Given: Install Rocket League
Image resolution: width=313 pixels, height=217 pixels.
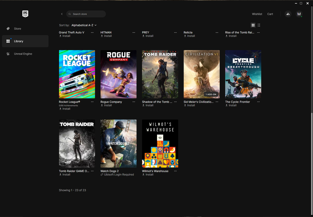Looking at the screenshot, I should [65, 109].
